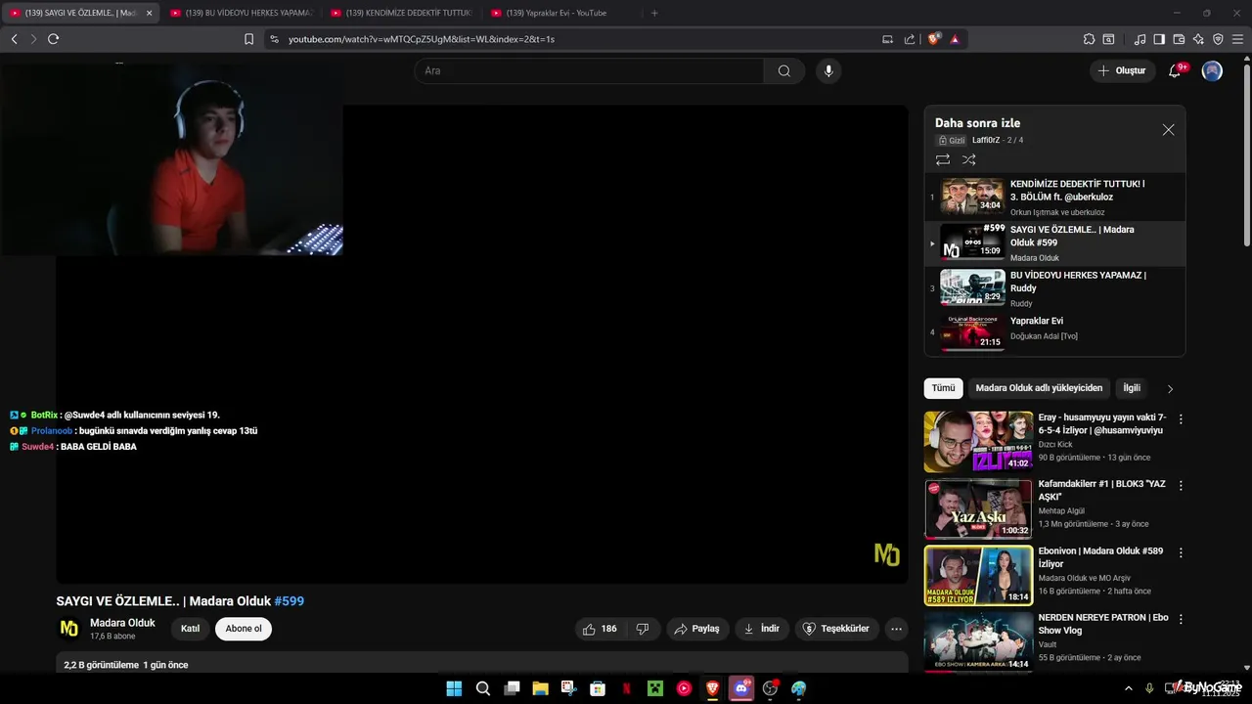Open more actions ellipsis under the video
The image size is (1252, 704).
point(896,629)
